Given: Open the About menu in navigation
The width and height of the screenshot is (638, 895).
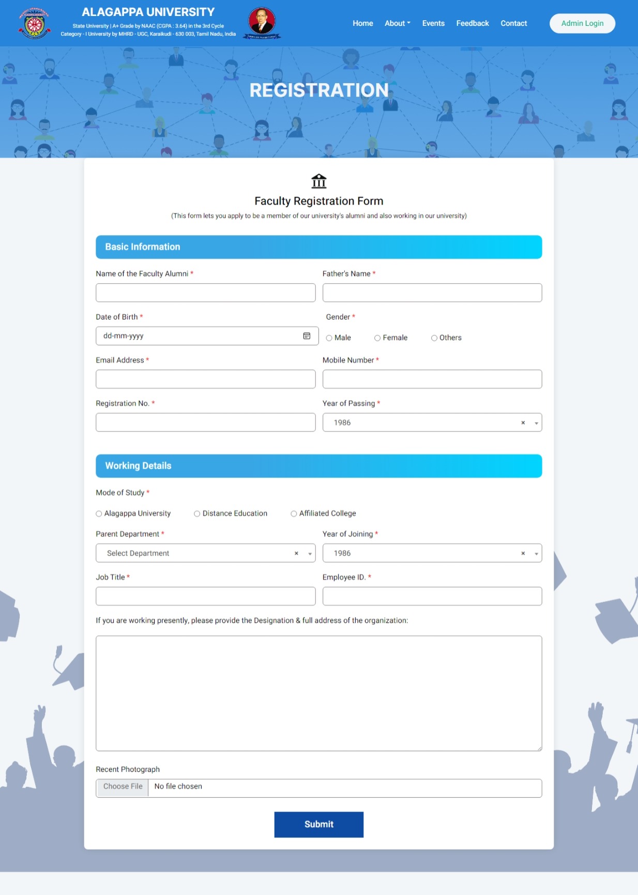Looking at the screenshot, I should [397, 23].
